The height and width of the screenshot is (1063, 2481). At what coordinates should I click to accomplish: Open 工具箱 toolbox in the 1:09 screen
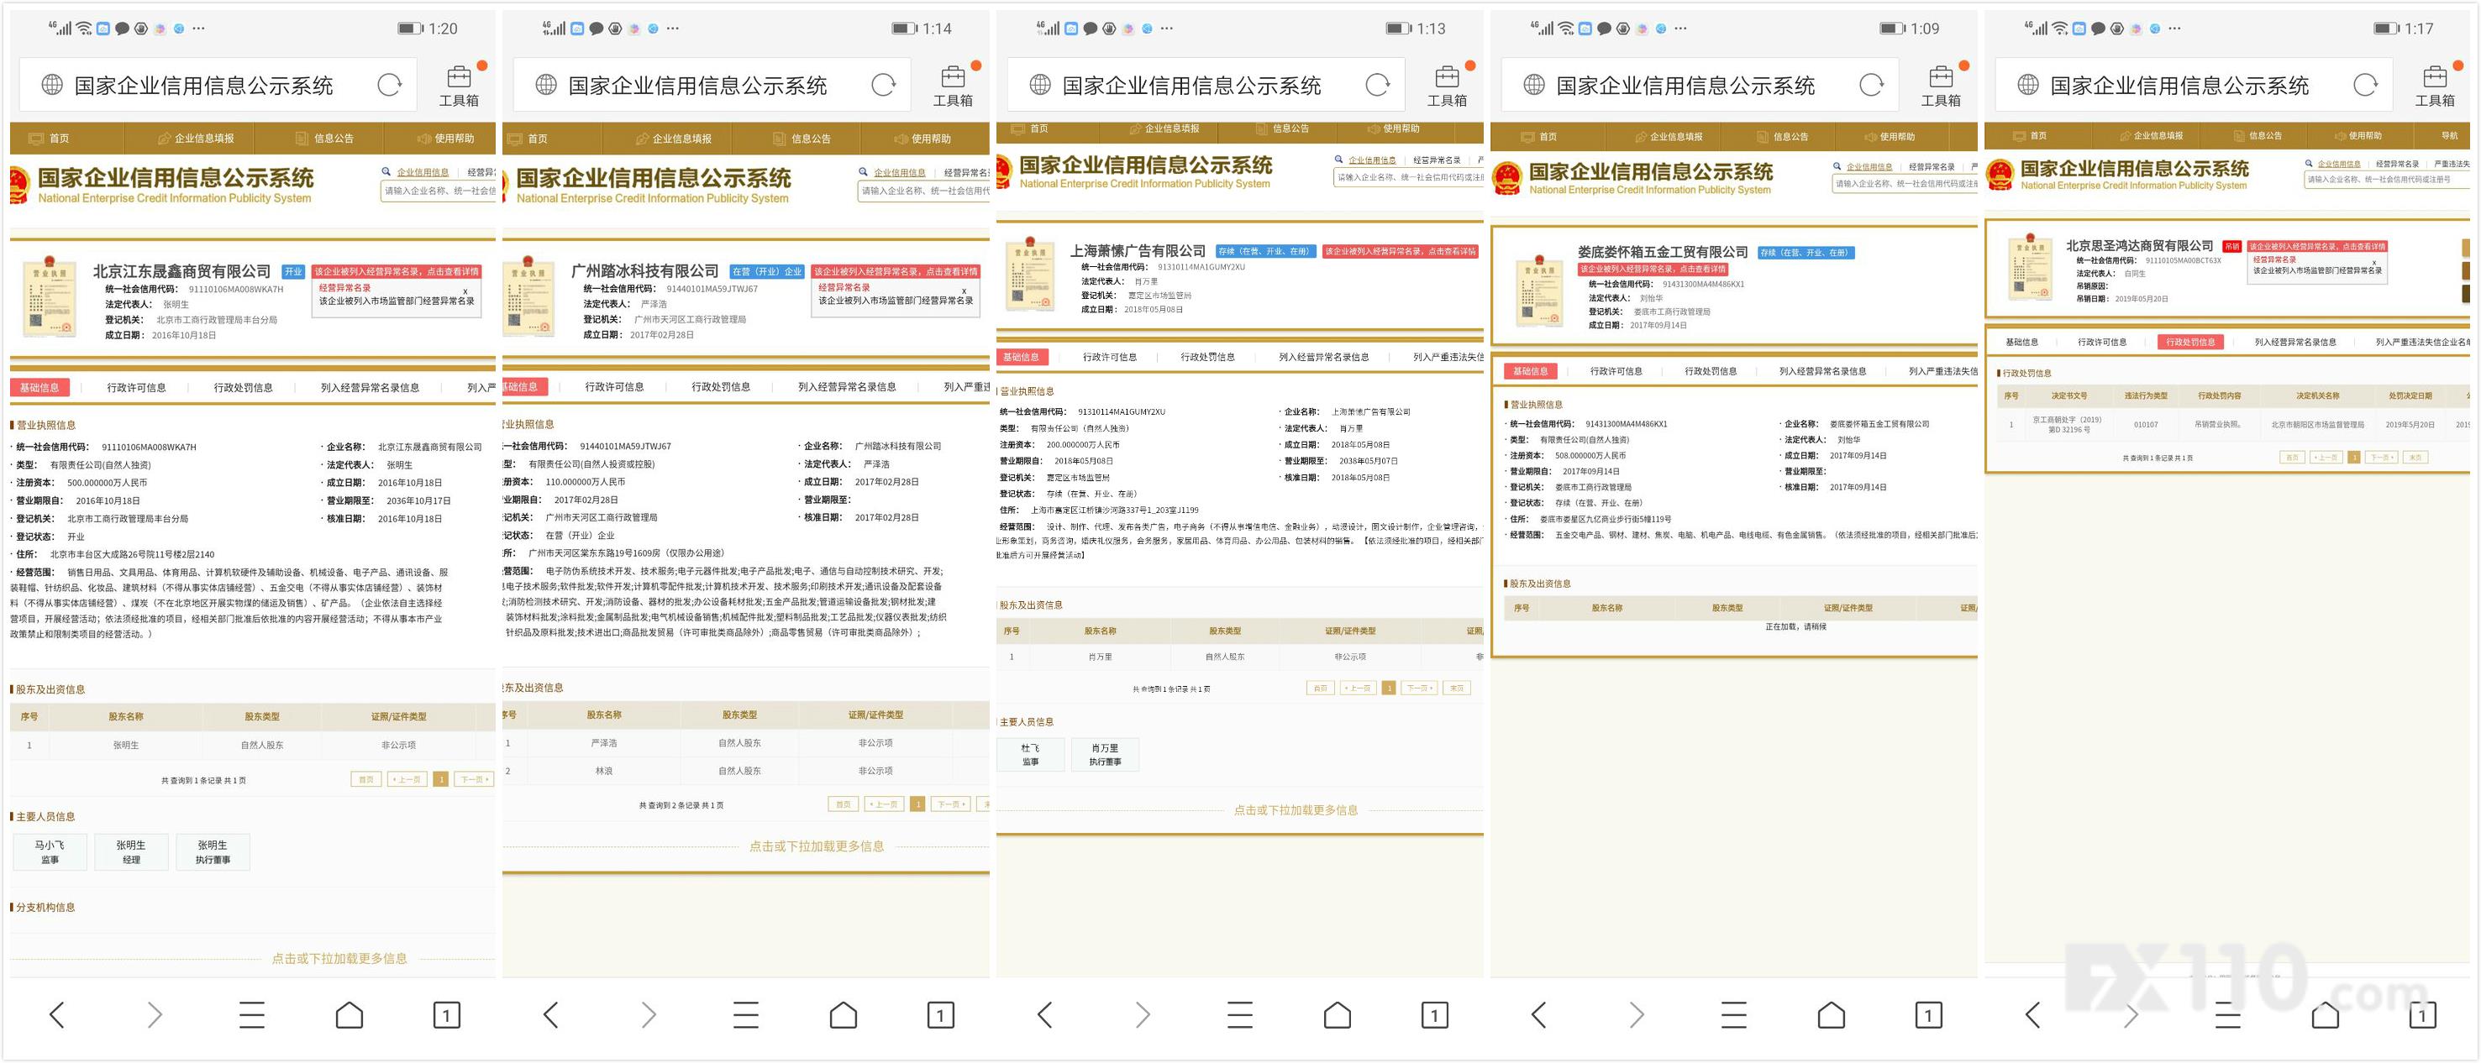pos(1941,86)
